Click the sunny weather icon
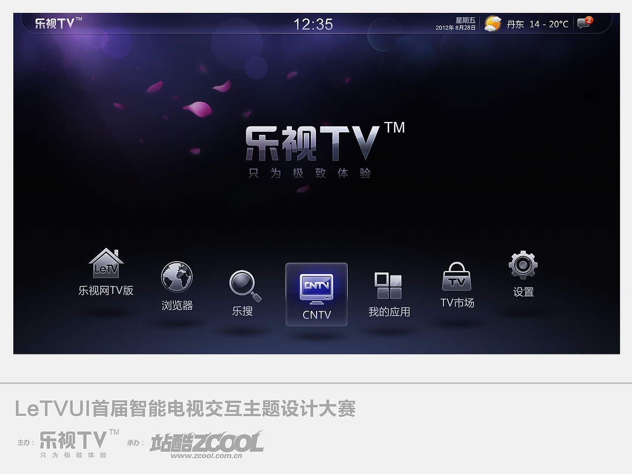 pos(492,24)
